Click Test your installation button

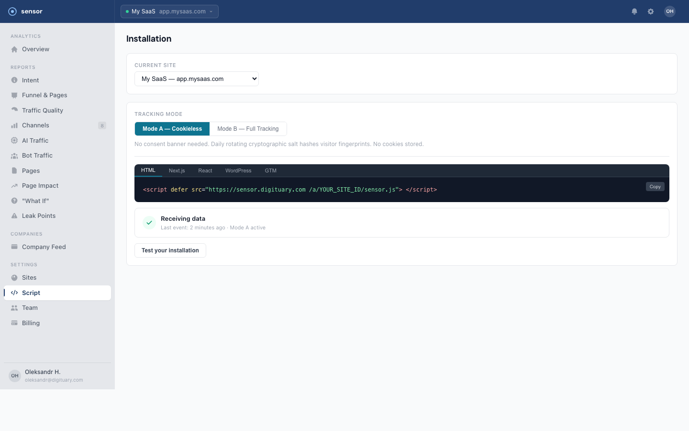point(170,250)
